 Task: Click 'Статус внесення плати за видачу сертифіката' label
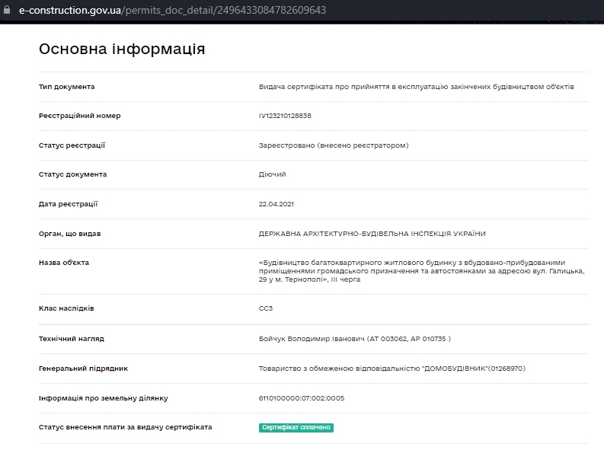[x=126, y=427]
